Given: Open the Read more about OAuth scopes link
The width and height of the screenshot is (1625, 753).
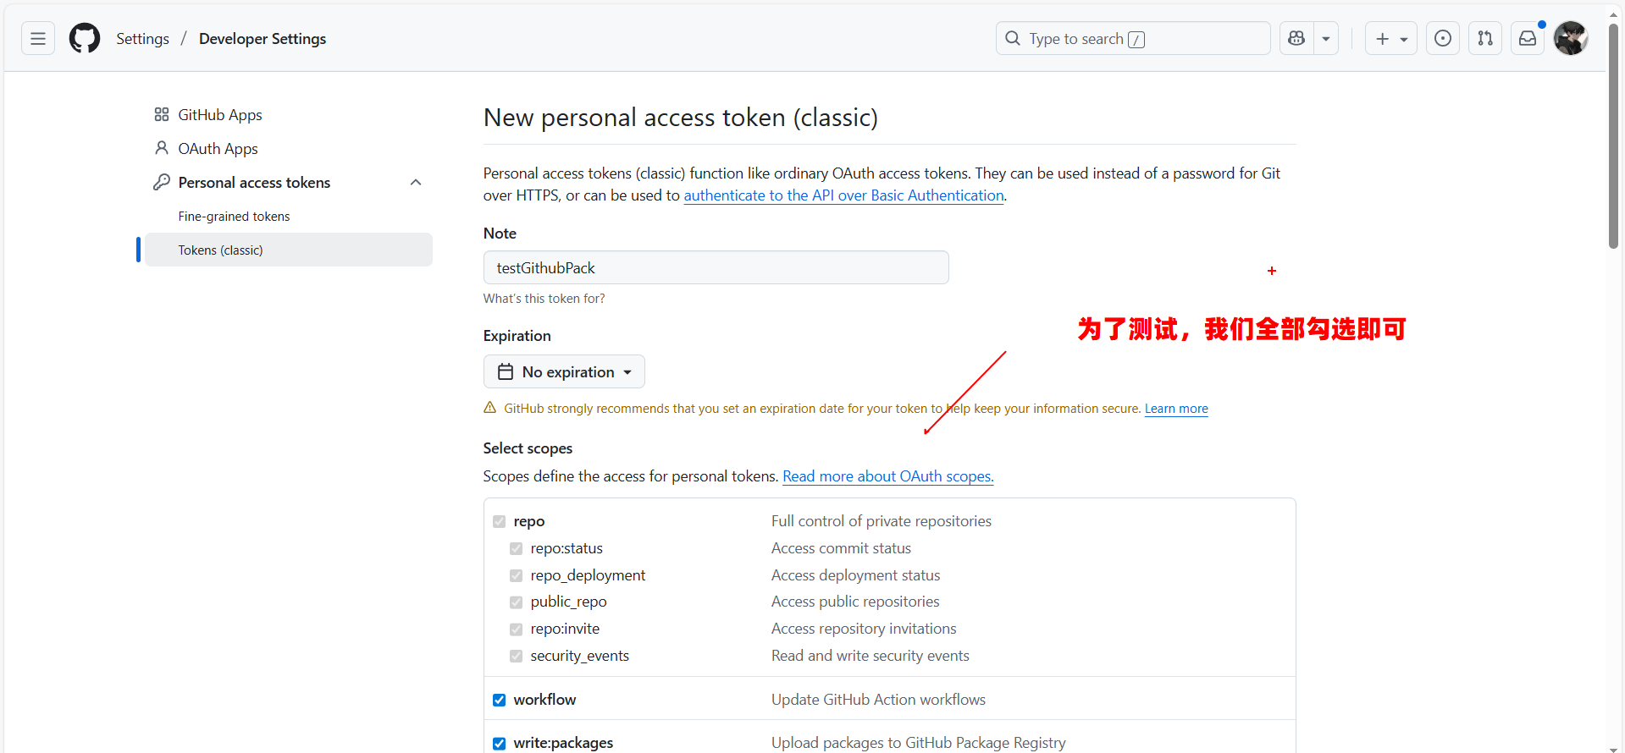Looking at the screenshot, I should (x=887, y=476).
